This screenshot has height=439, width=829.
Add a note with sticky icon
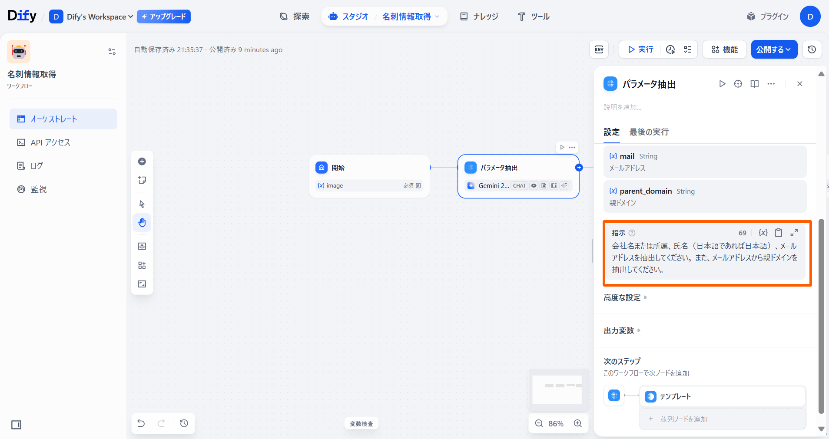point(142,180)
